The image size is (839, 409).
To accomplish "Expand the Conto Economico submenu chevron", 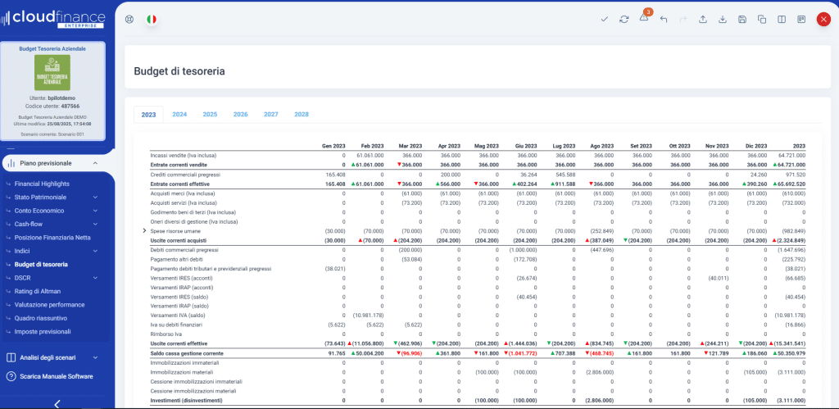I will [95, 211].
